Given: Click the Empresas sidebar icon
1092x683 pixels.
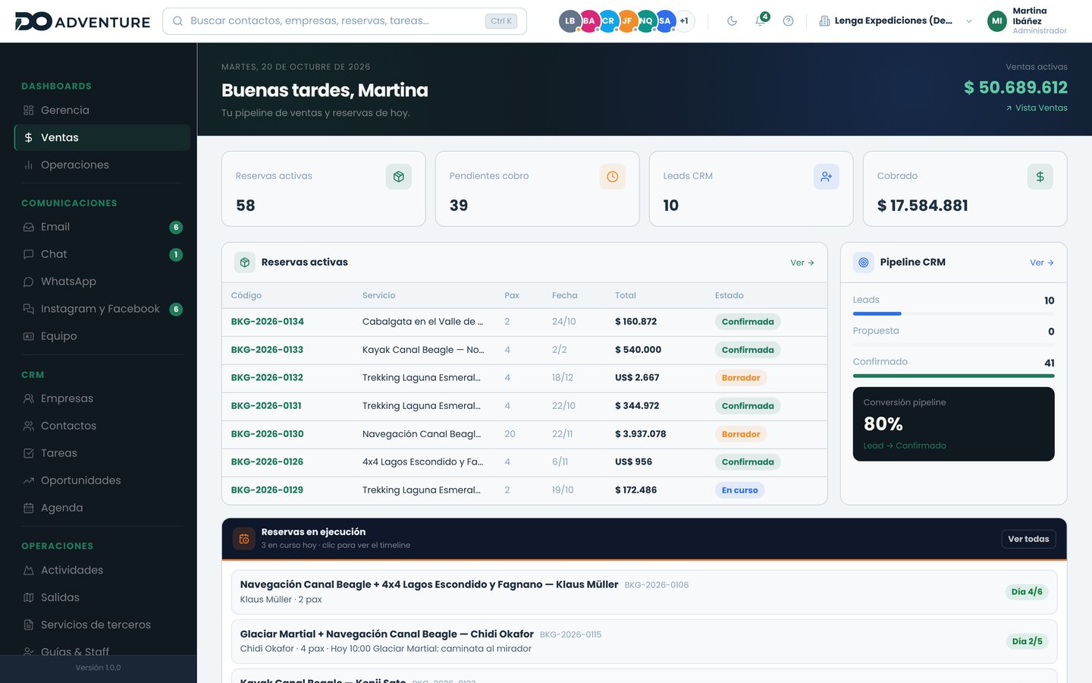Looking at the screenshot, I should (x=29, y=398).
